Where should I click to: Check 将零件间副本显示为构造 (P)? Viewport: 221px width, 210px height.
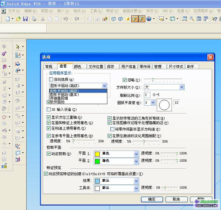click(112, 129)
